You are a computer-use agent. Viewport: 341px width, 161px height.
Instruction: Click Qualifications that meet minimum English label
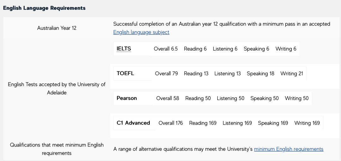tap(57, 149)
